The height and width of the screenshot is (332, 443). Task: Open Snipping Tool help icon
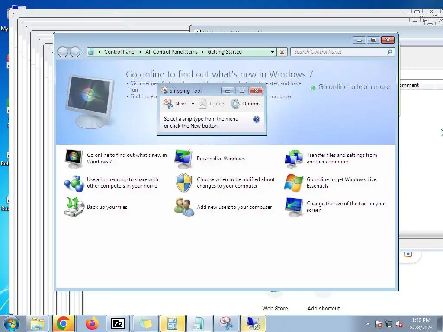(x=256, y=119)
